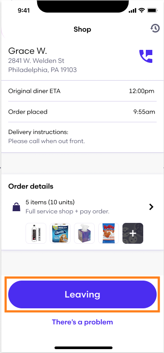This screenshot has height=353, width=164.
Task: Open the 5 items (10 units) summary
Action: coord(50,202)
